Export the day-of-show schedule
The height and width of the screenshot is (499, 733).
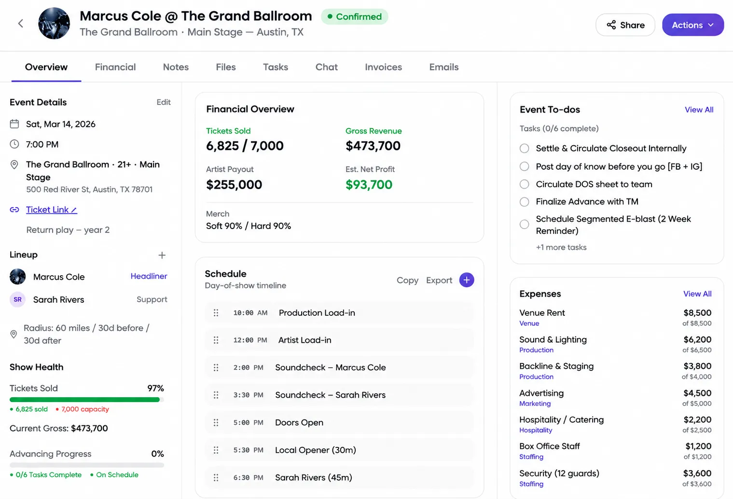coord(439,280)
